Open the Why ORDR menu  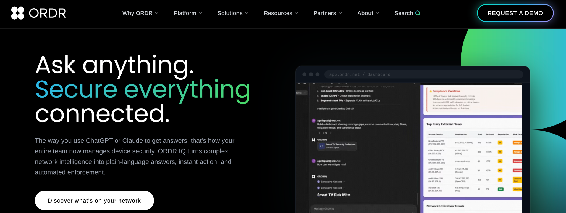[140, 13]
